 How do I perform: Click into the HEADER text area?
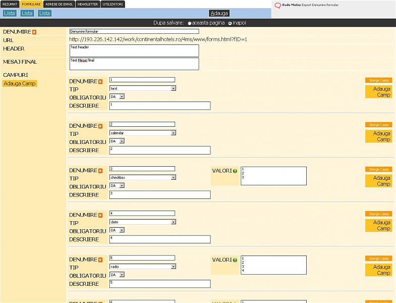pos(134,50)
